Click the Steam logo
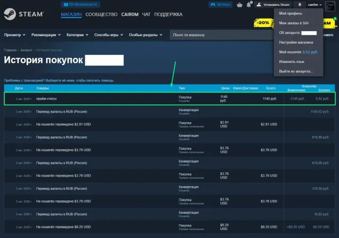The height and width of the screenshot is (238, 339). coord(24,14)
